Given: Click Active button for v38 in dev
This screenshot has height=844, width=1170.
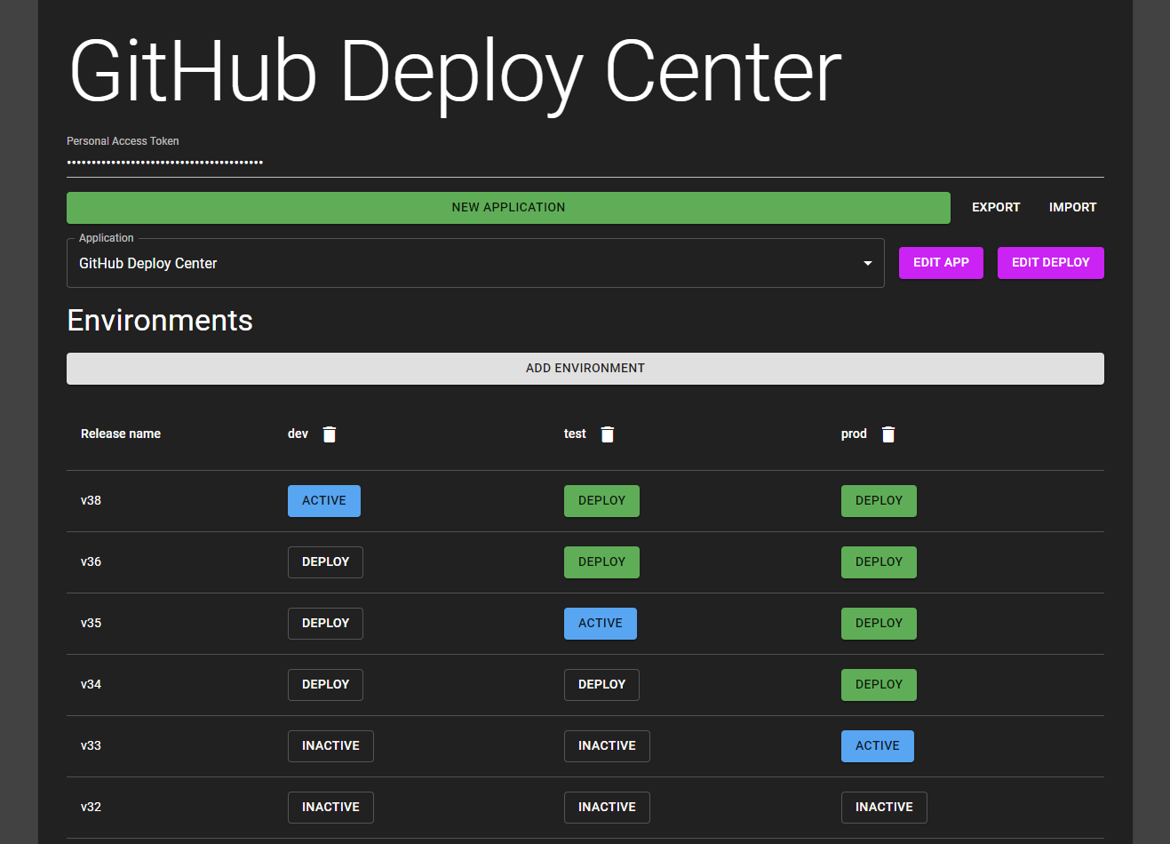Looking at the screenshot, I should click(324, 501).
